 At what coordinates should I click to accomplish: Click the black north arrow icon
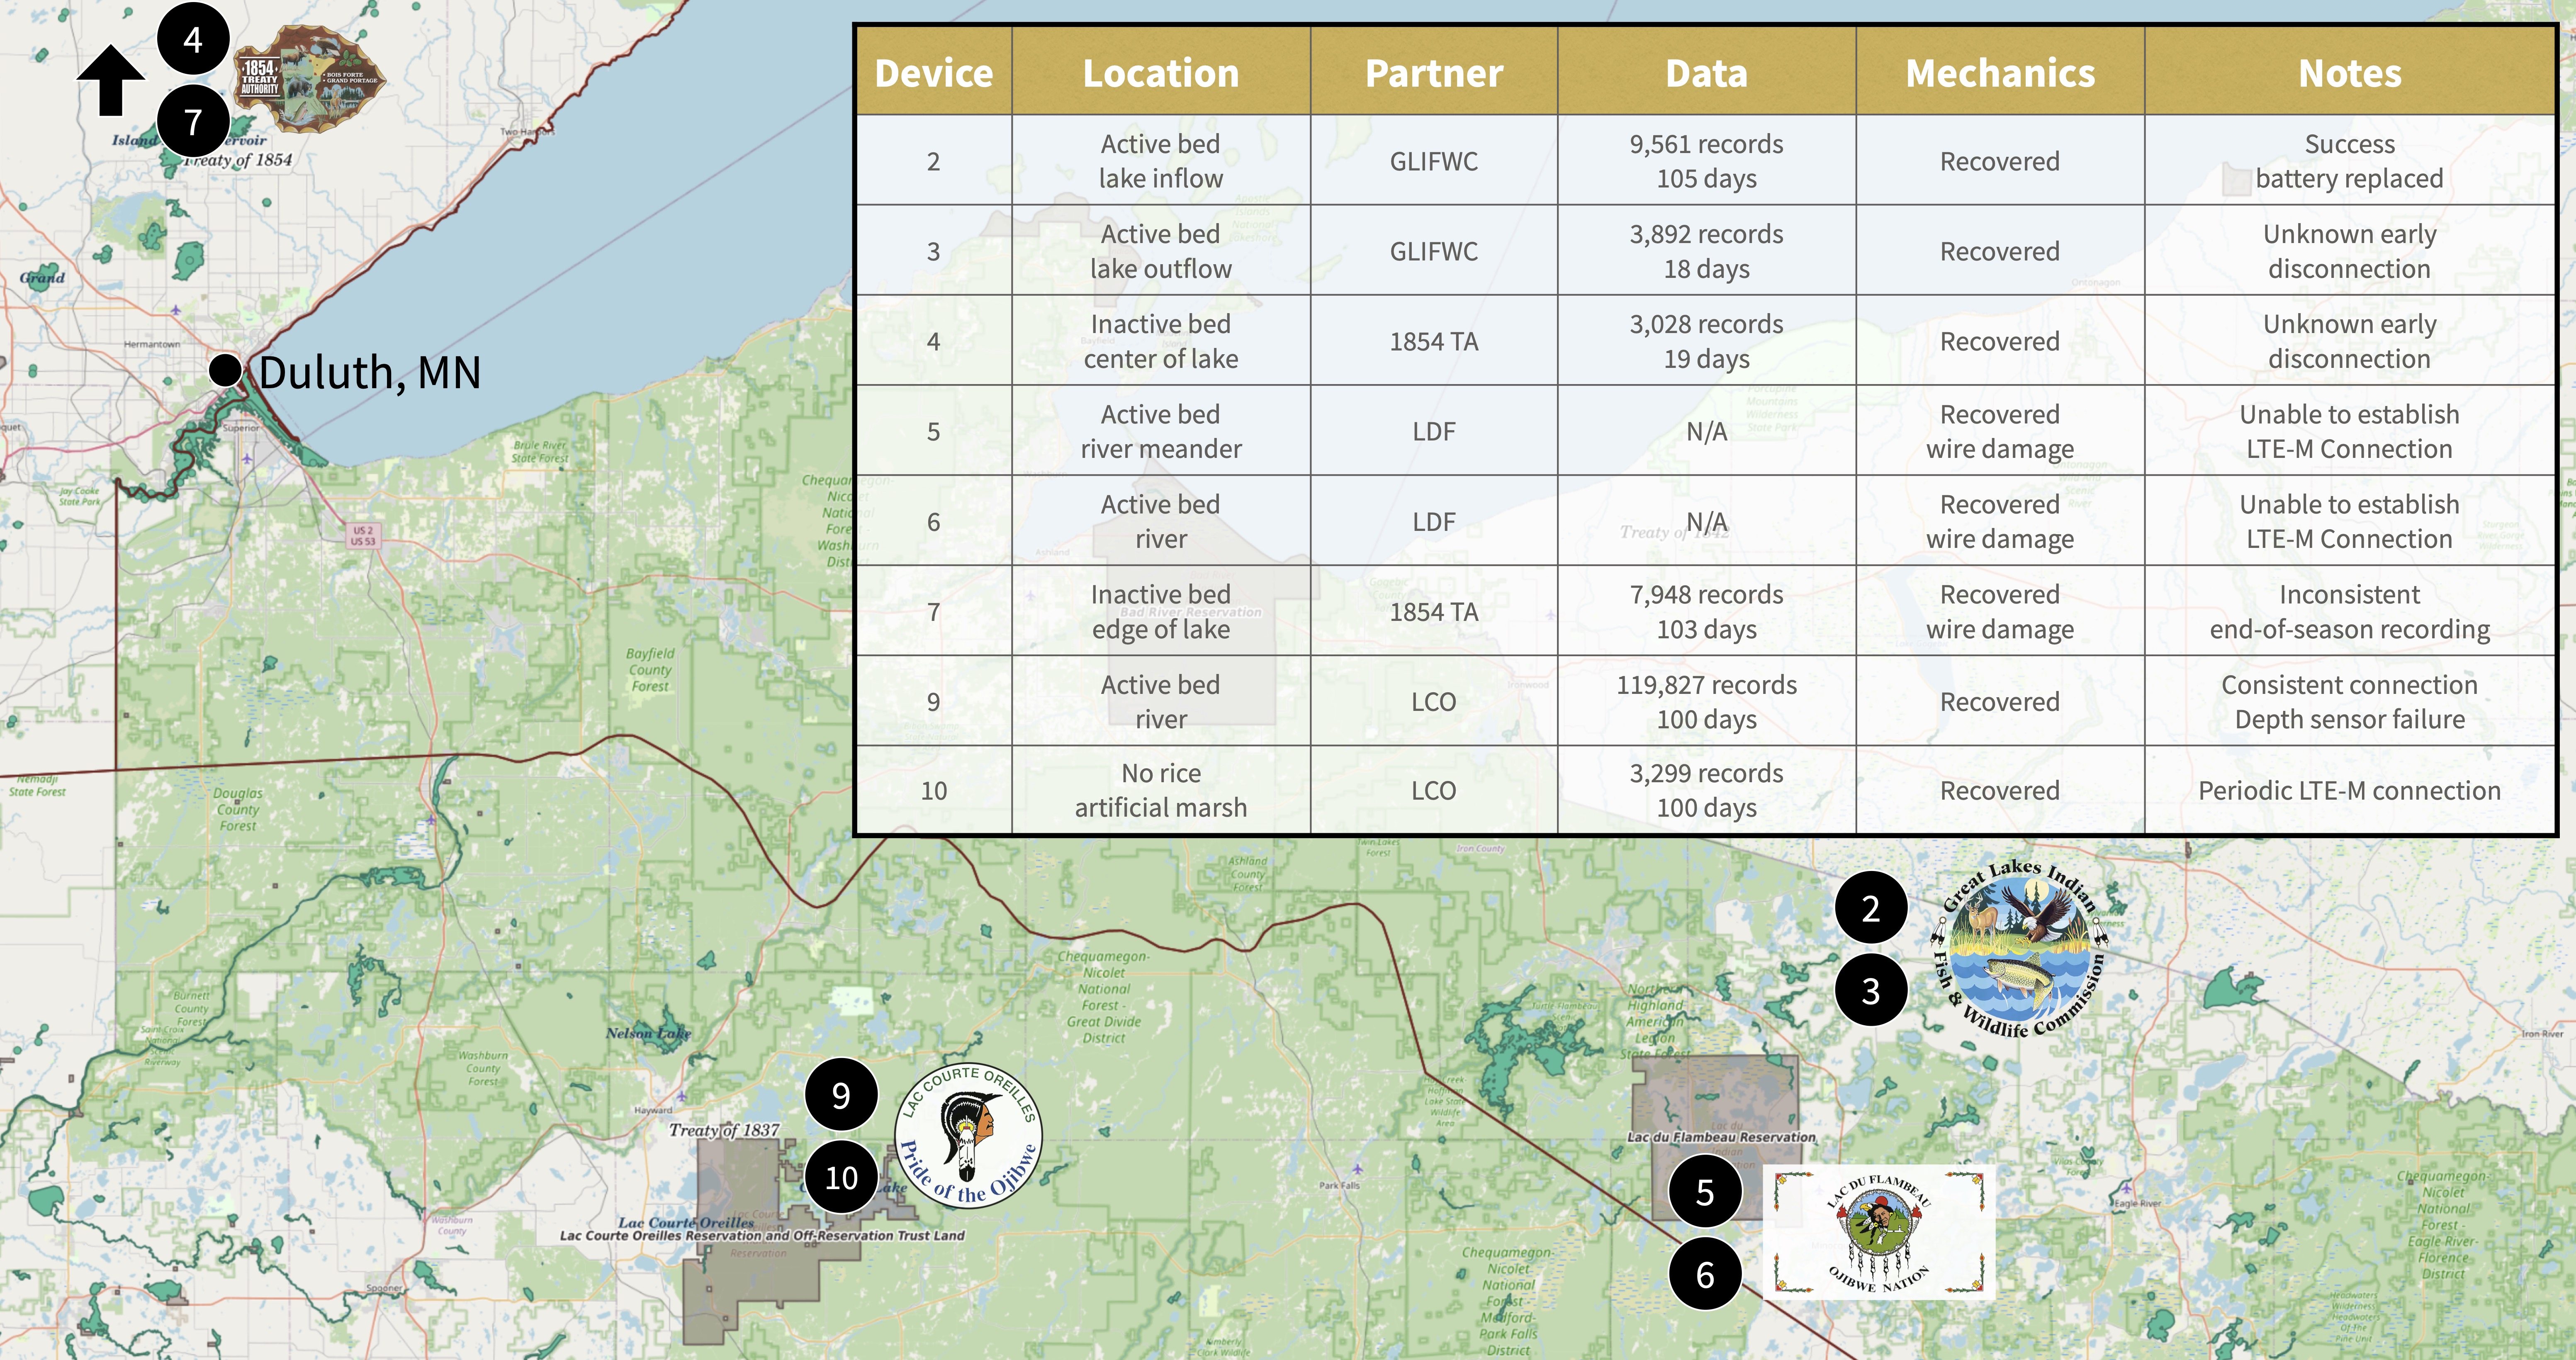(x=111, y=80)
